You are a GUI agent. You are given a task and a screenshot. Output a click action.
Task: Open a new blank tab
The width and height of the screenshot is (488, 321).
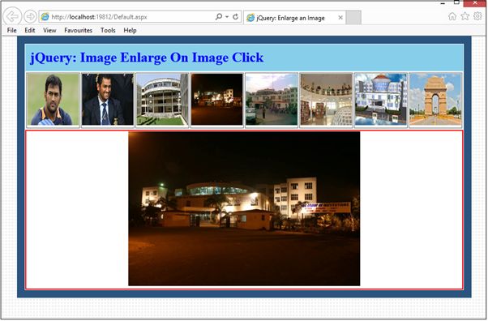coord(353,18)
